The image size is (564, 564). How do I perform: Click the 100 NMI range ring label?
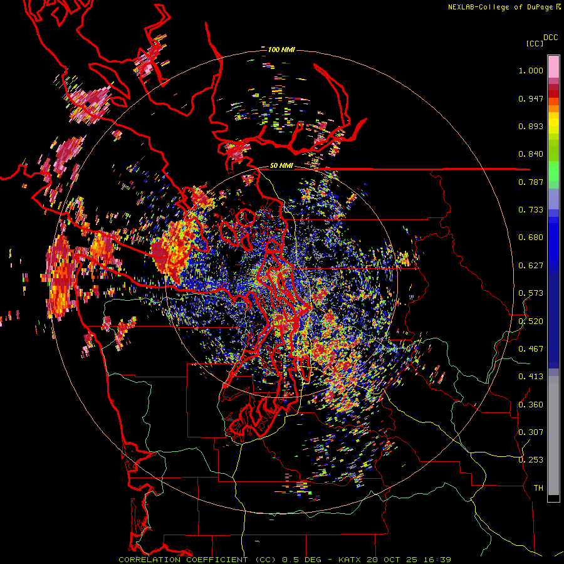(x=281, y=50)
